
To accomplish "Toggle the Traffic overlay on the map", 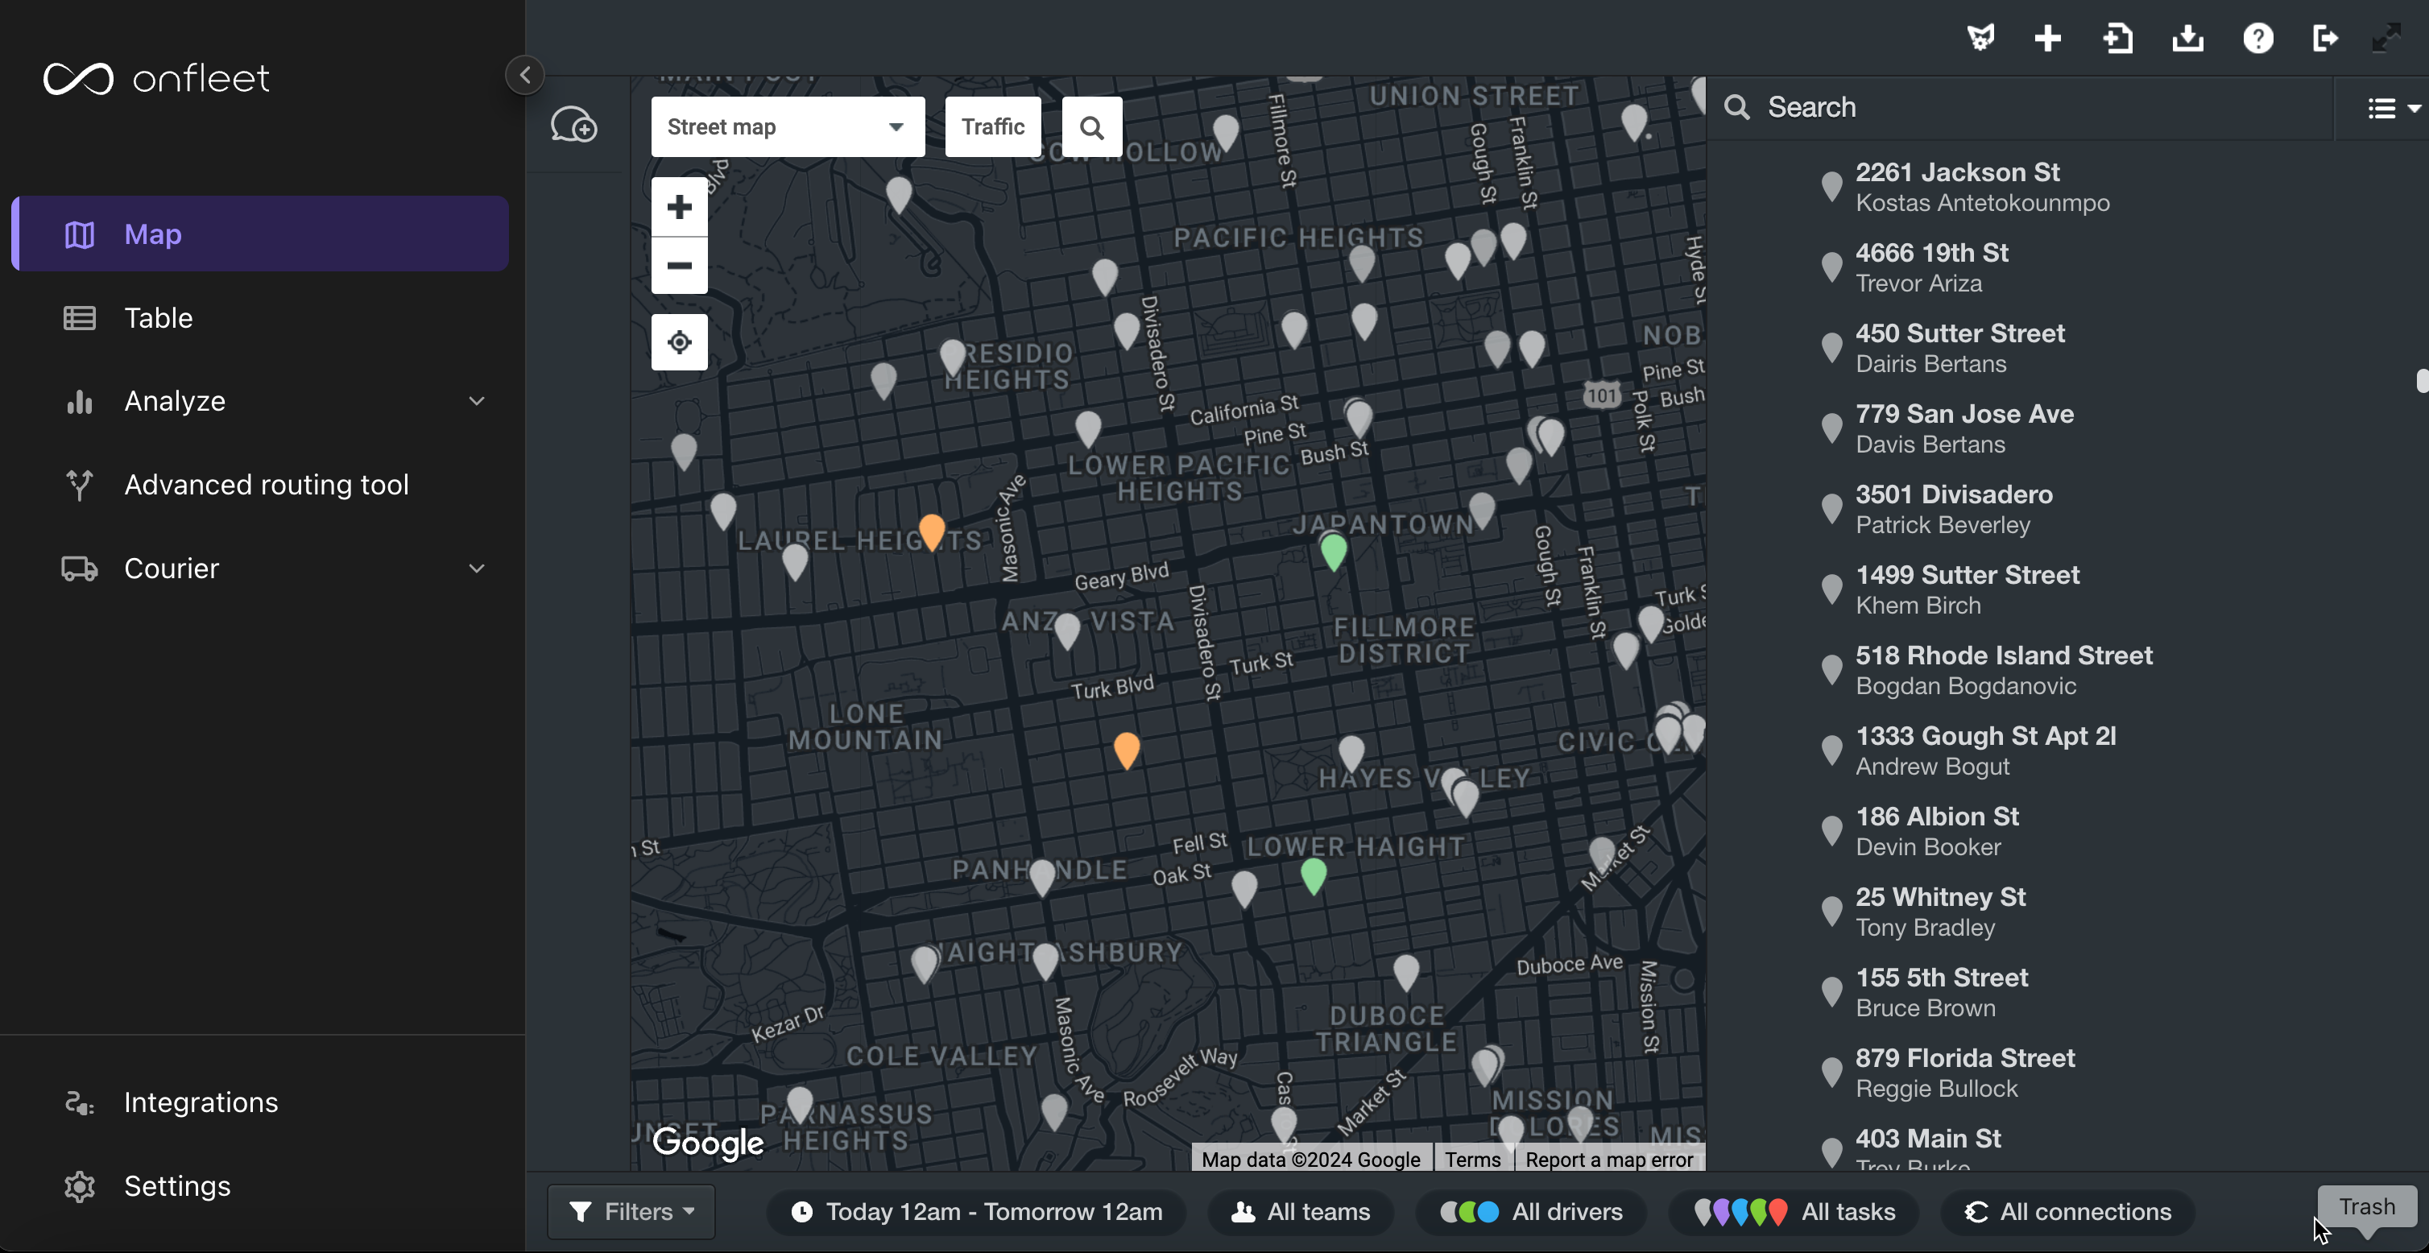I will pos(992,126).
